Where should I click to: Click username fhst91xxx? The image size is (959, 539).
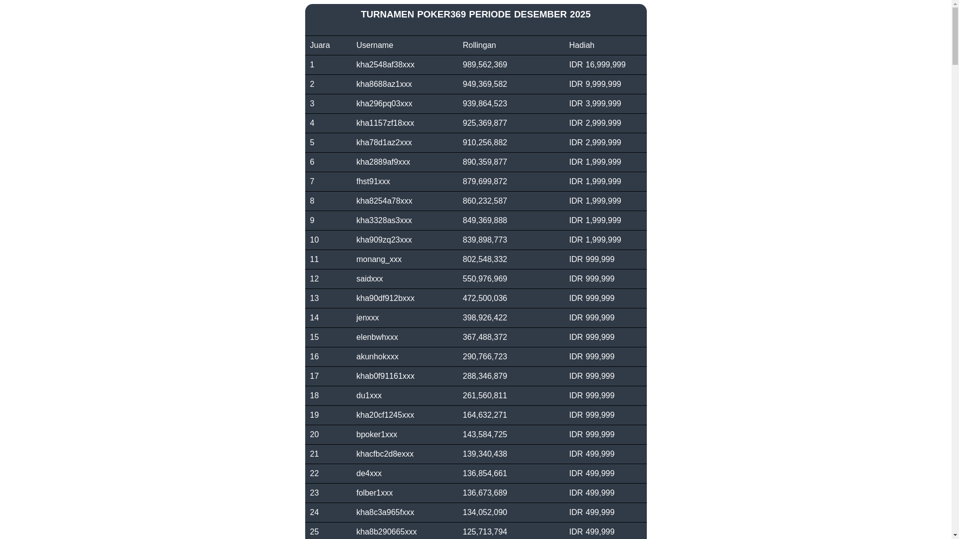point(373,182)
